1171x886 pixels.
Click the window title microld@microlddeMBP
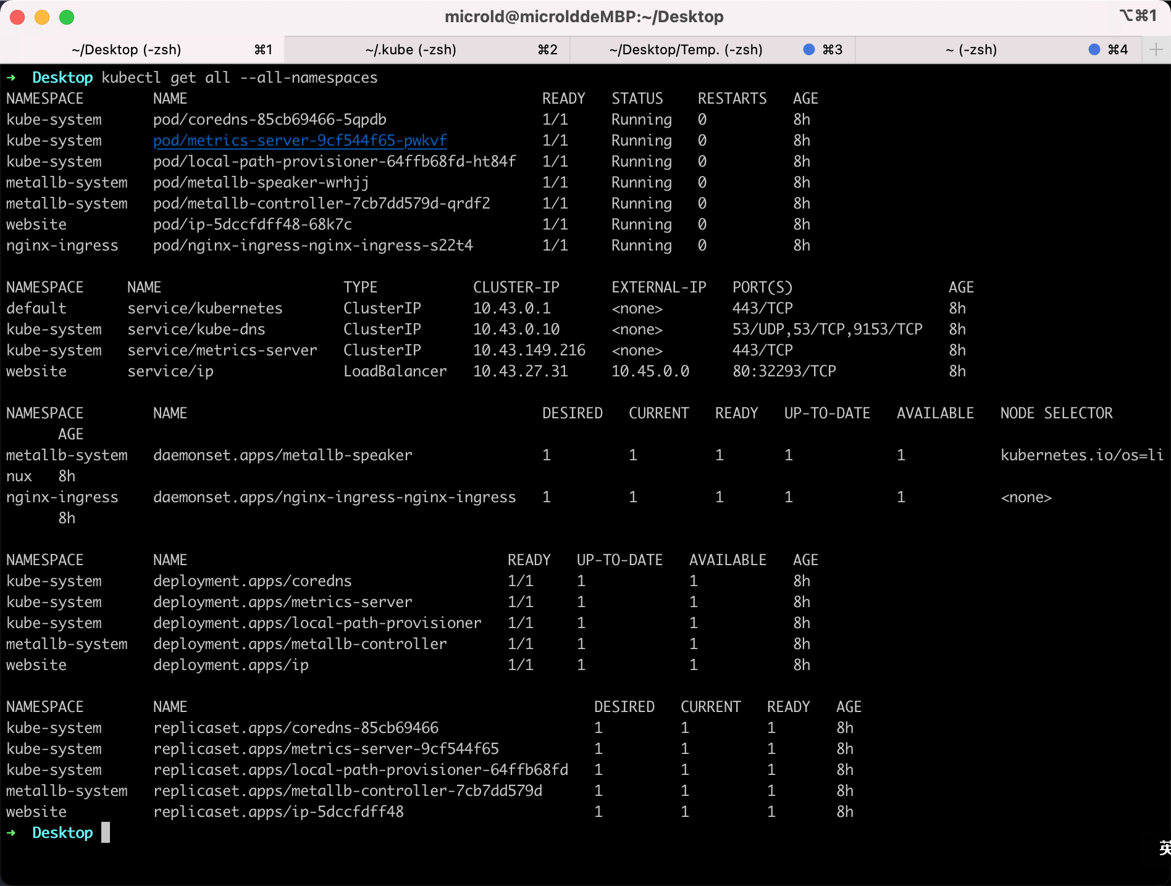point(584,17)
